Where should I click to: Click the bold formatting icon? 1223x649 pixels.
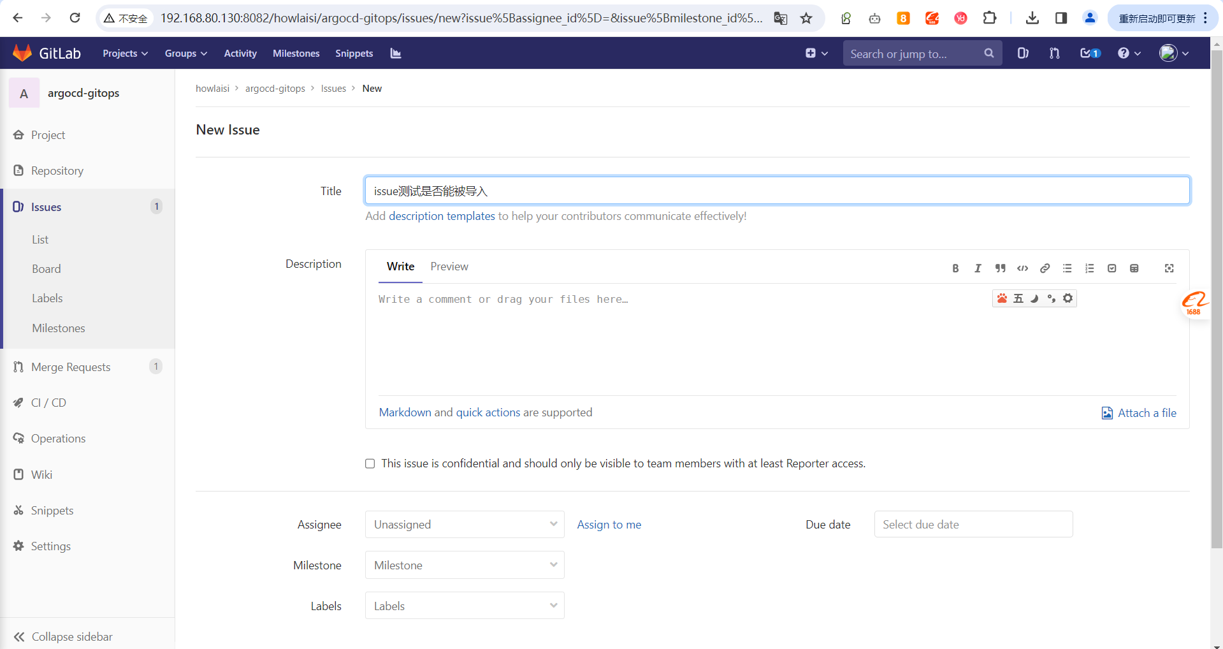click(955, 268)
